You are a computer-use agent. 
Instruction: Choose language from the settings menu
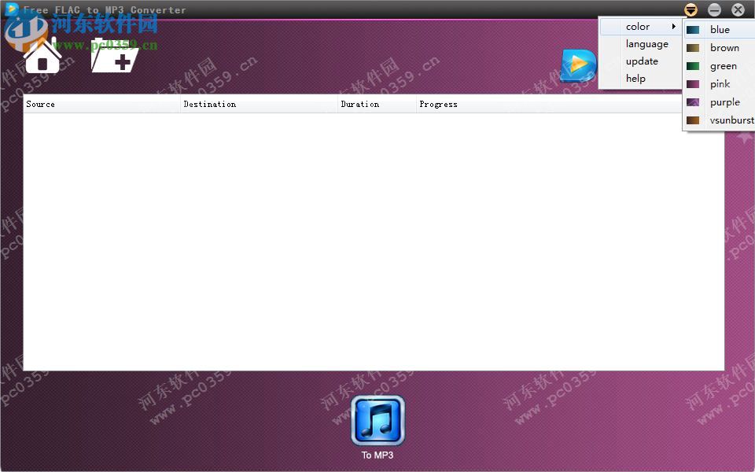646,43
